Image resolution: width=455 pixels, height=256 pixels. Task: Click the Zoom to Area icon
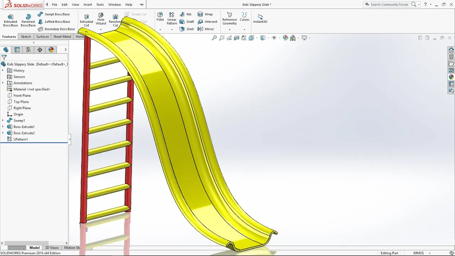click(222, 38)
